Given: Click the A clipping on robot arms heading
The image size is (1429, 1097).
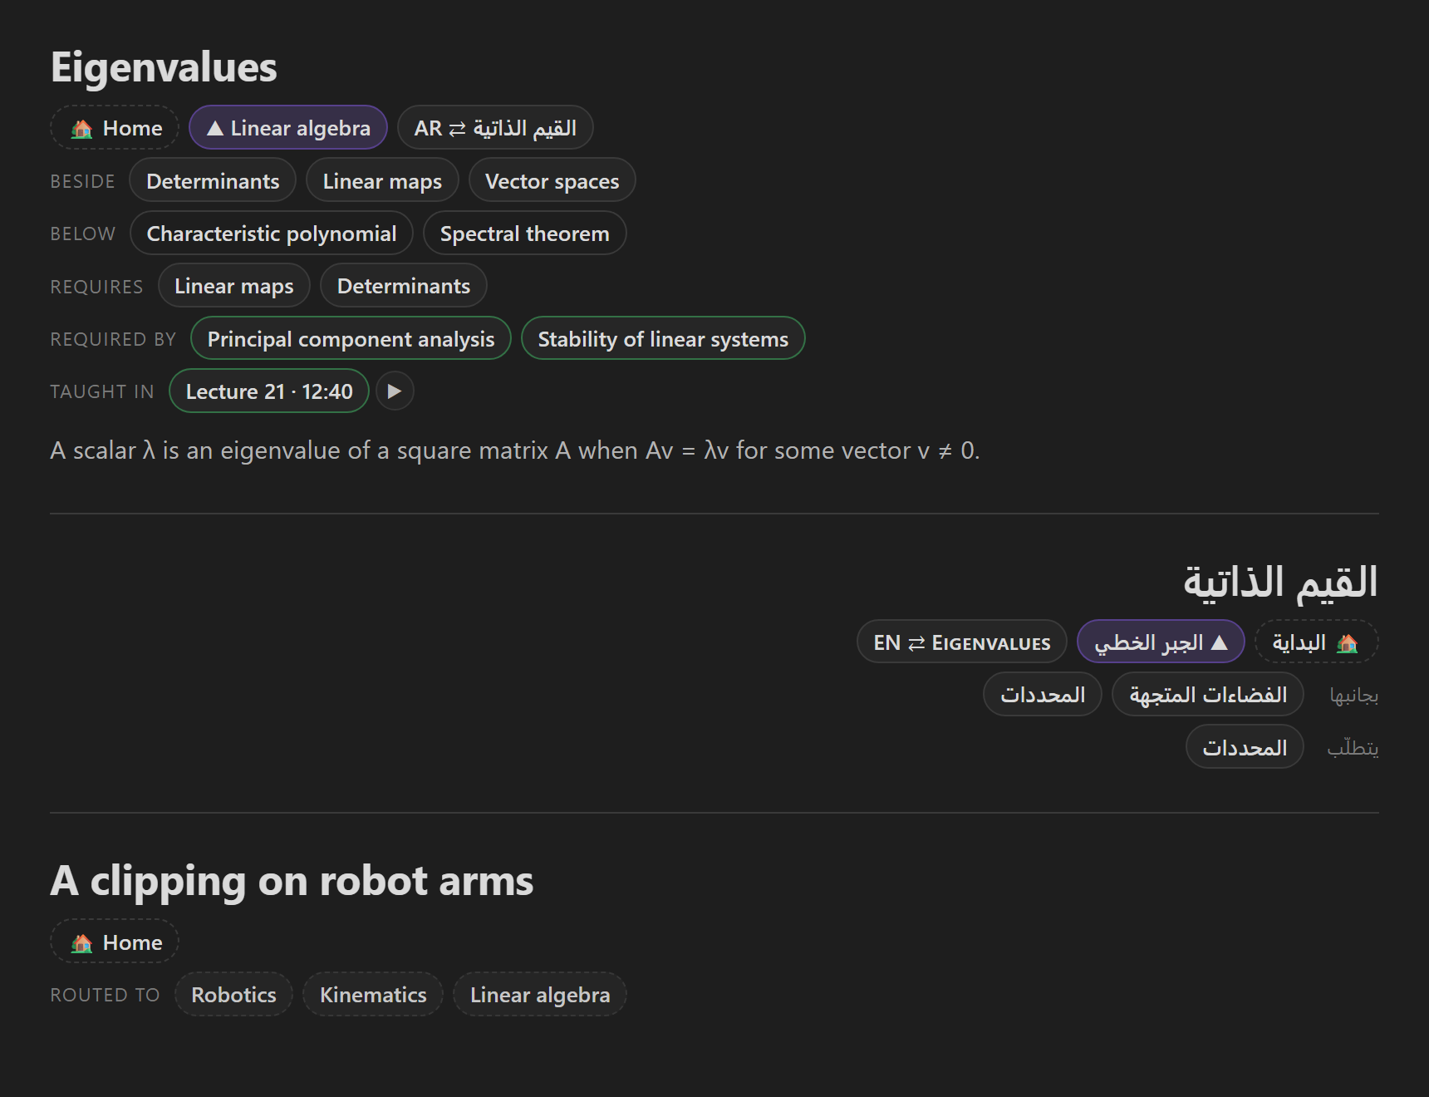Looking at the screenshot, I should click(x=292, y=881).
